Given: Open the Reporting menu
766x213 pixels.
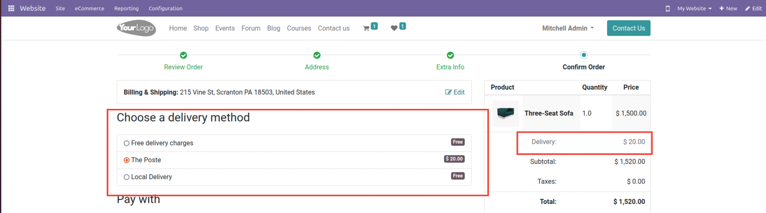Looking at the screenshot, I should coord(127,8).
